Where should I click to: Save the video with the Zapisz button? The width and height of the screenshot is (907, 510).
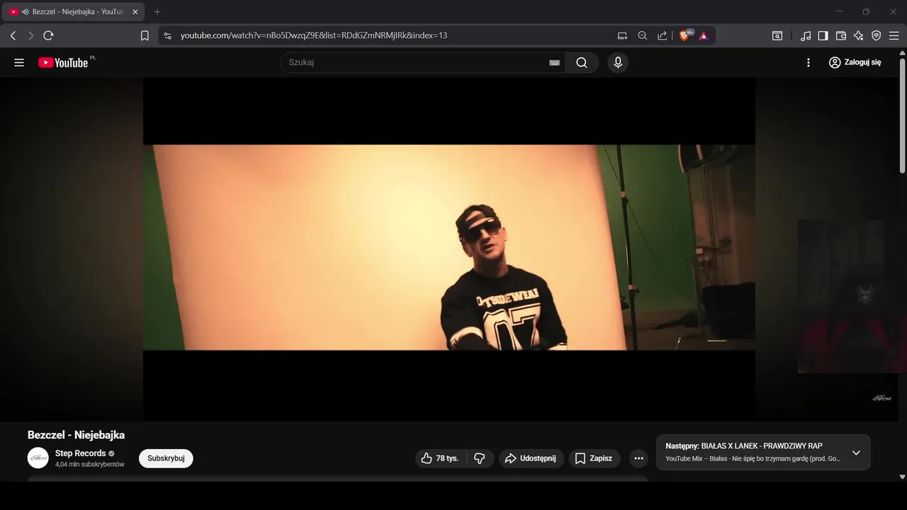(x=594, y=458)
